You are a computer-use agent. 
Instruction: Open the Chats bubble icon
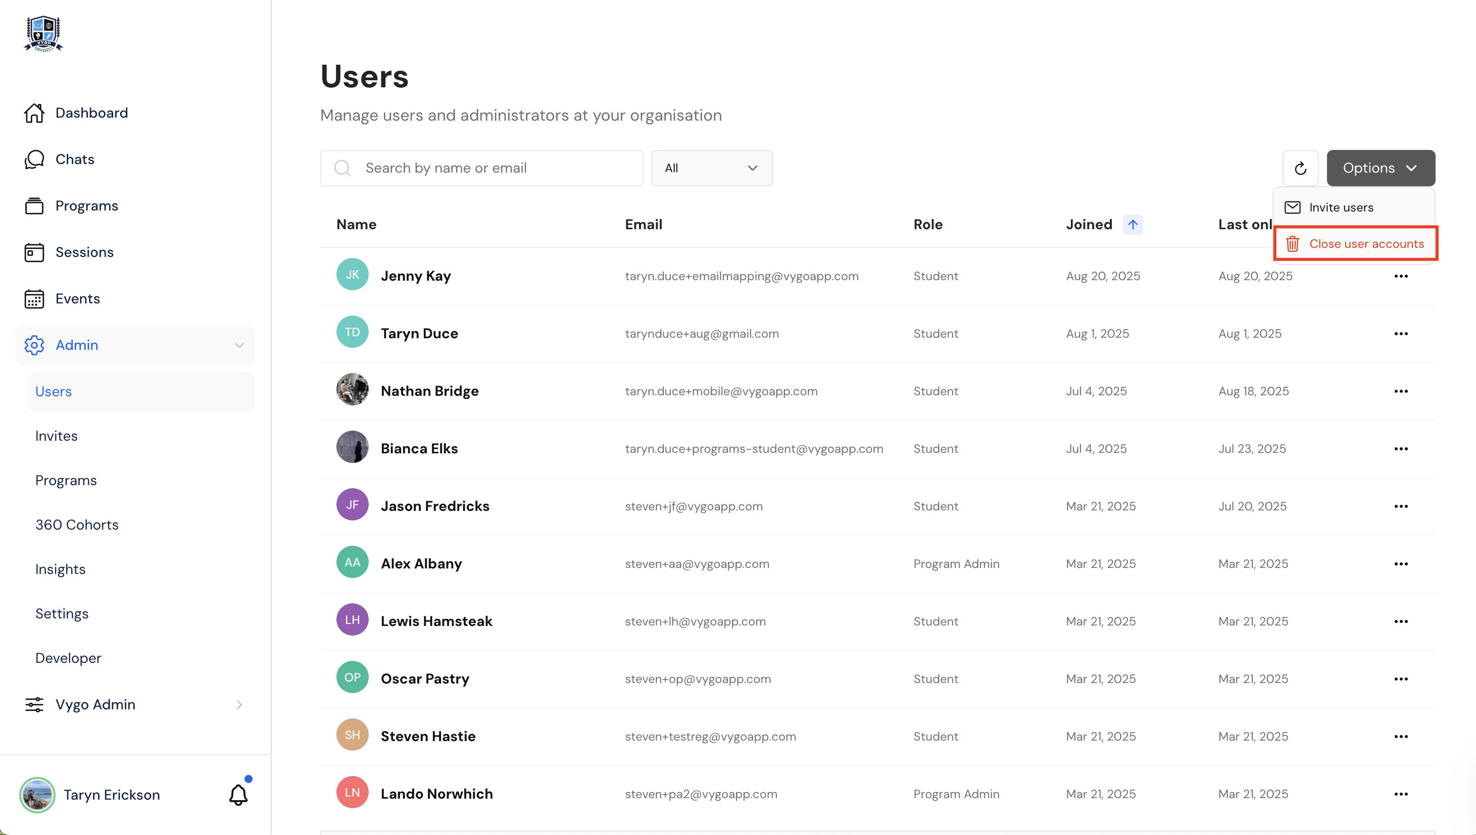34,160
